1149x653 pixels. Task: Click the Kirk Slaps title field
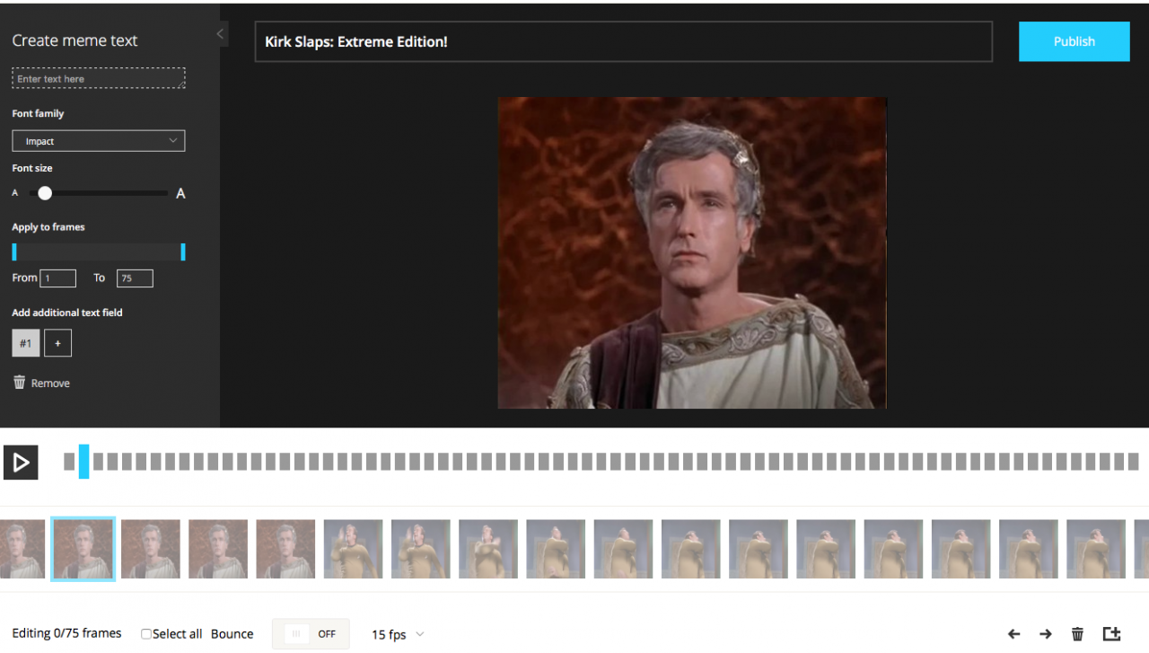624,41
